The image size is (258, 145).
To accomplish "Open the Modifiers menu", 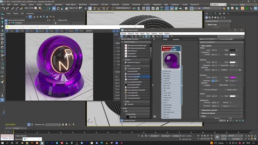I will tap(48, 4).
